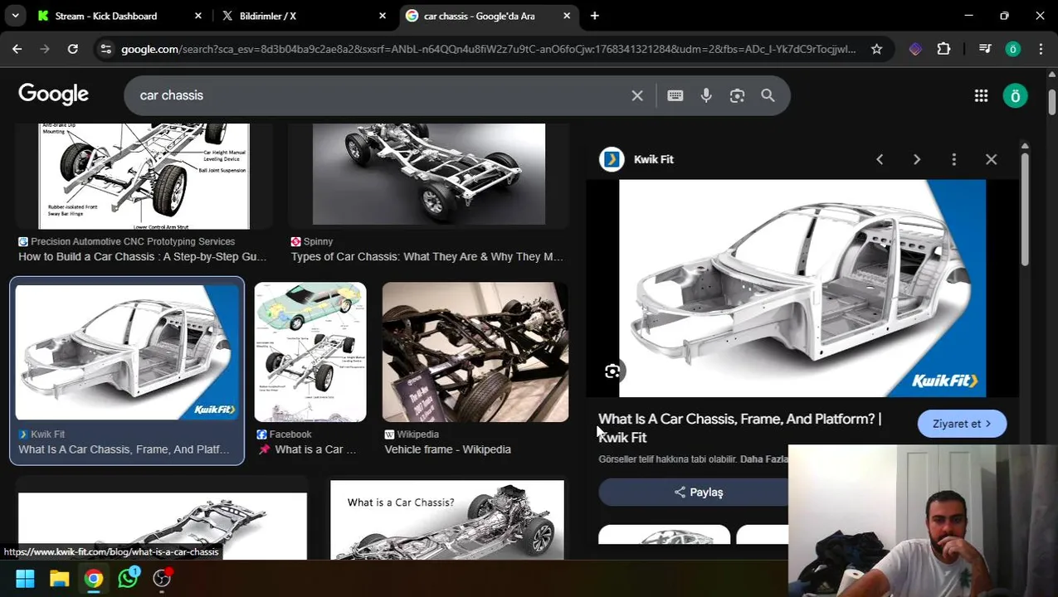Open Wikipedia vehicle frame photo thumbnail
Screen dimensions: 1058x597
475,352
